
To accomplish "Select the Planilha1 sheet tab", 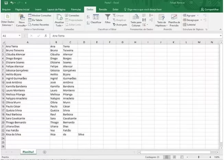I will pos(28,152).
